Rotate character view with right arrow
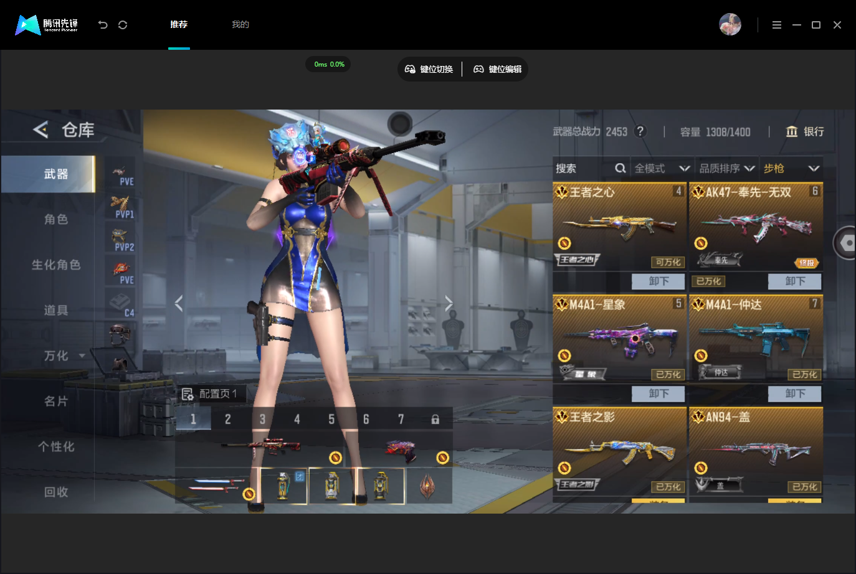 click(x=449, y=303)
